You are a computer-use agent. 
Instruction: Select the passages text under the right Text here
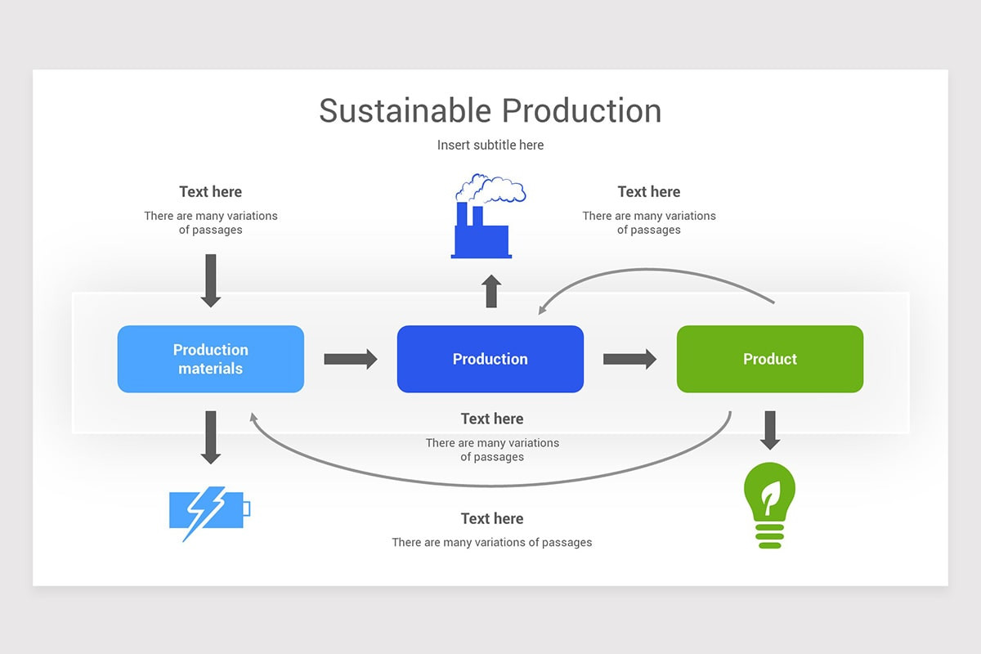648,222
